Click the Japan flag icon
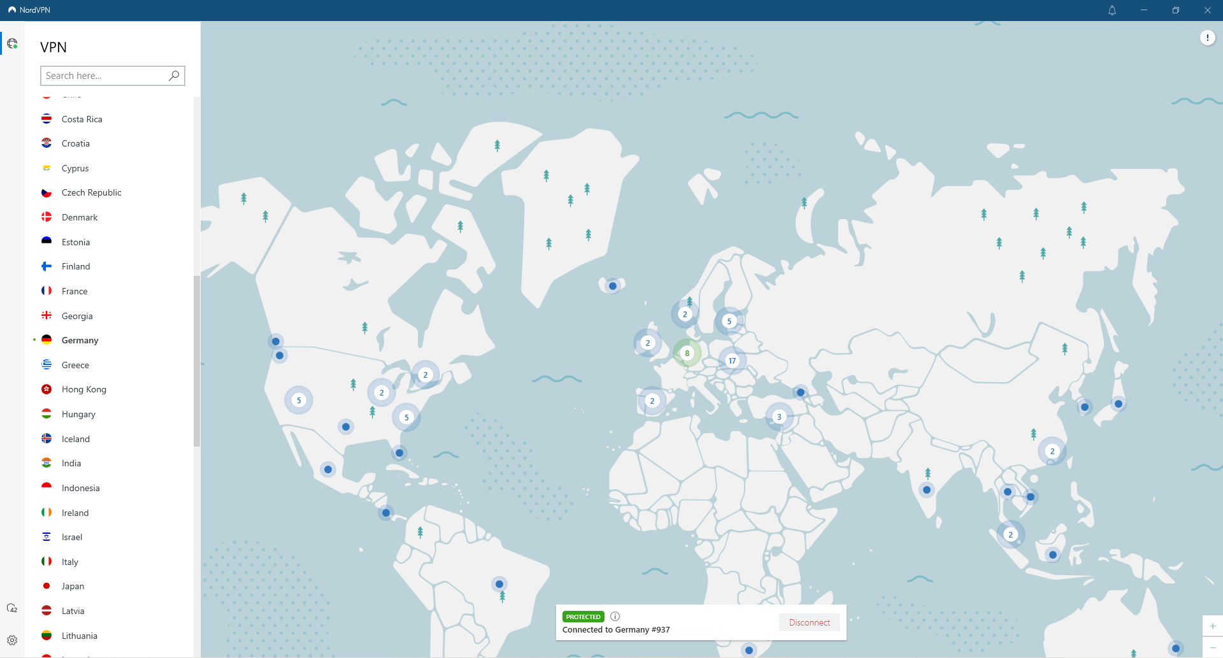 (x=46, y=586)
